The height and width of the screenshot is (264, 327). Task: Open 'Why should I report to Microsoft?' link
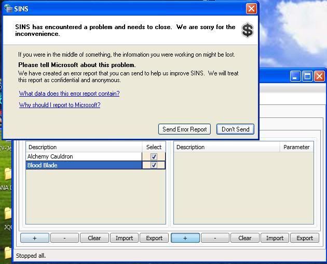tap(60, 104)
